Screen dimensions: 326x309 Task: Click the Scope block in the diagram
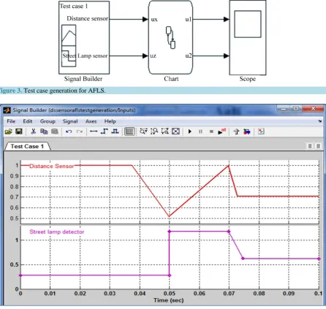tap(248, 37)
